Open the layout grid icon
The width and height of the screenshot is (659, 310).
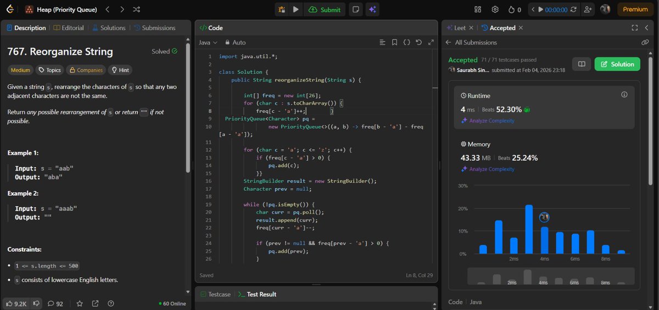click(x=478, y=9)
